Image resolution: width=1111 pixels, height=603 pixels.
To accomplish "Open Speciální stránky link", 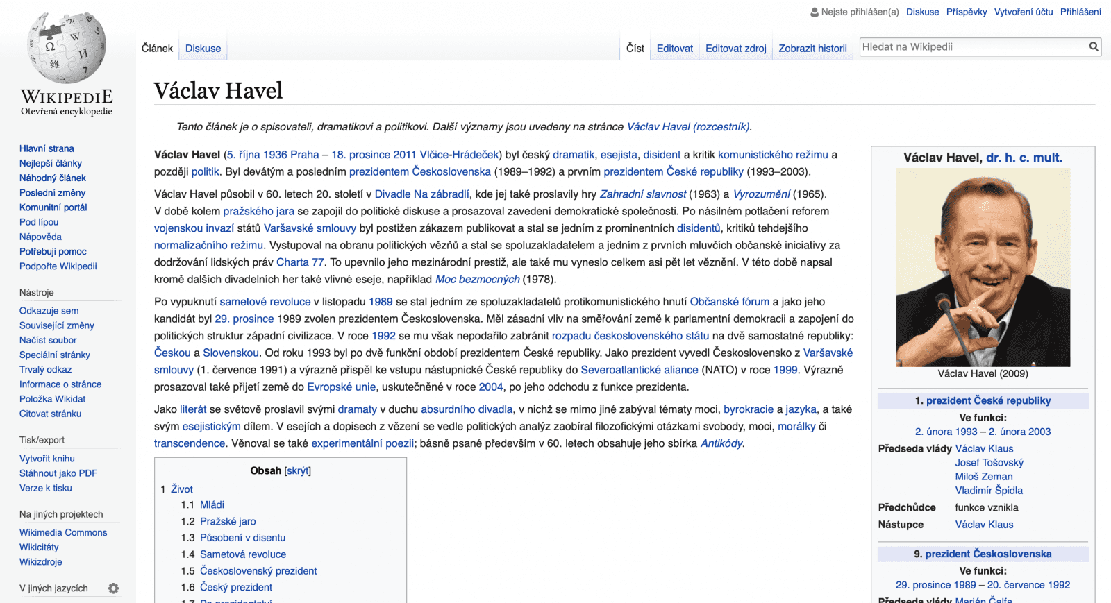I will tap(55, 355).
